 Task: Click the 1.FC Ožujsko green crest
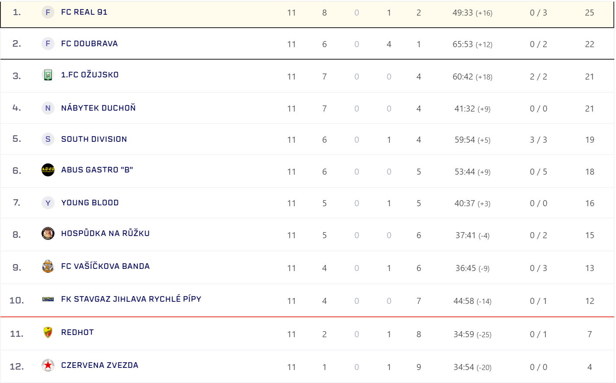coord(48,75)
